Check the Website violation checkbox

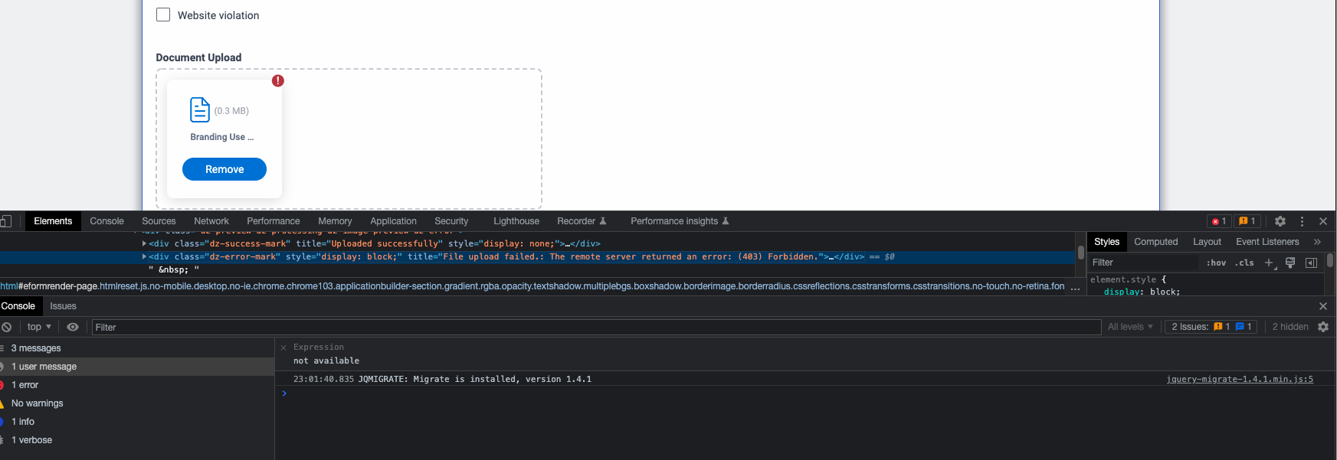(x=163, y=15)
